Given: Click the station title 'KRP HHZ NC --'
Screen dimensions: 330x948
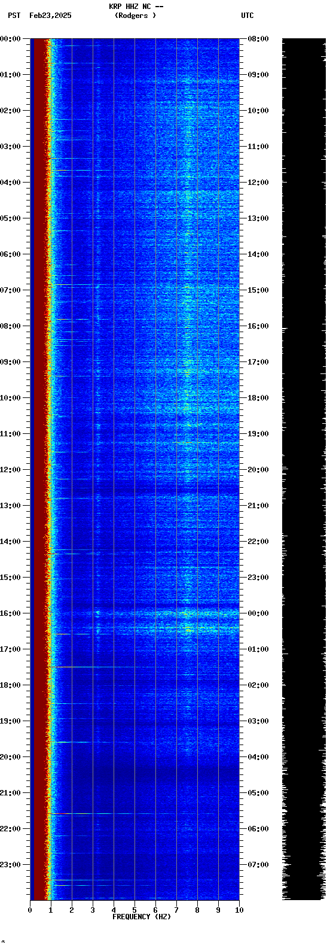Looking at the screenshot, I should pyautogui.click(x=136, y=7).
